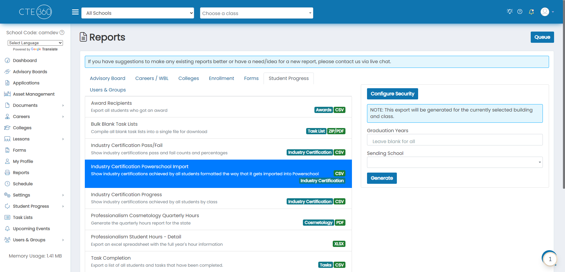Switch to the Careers / WBL tab
This screenshot has height=272, width=565.
tap(152, 78)
